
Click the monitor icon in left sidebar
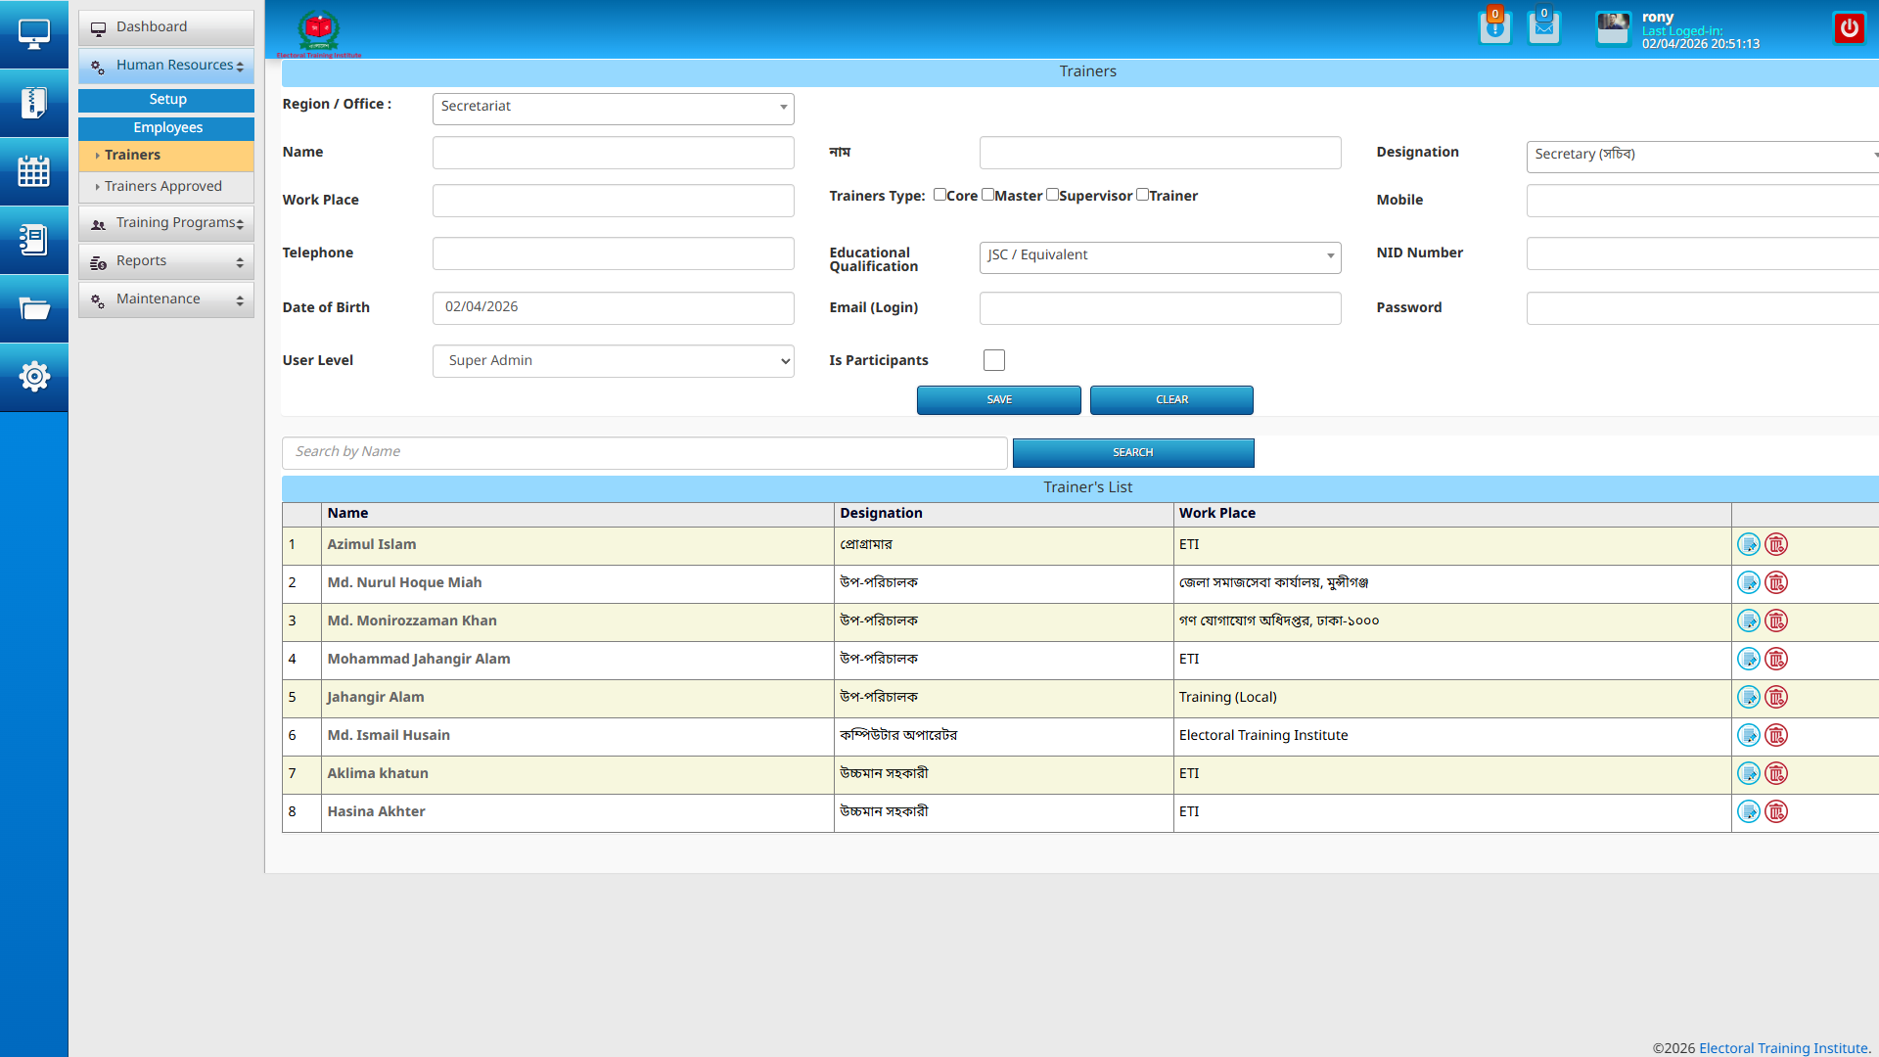coord(33,34)
